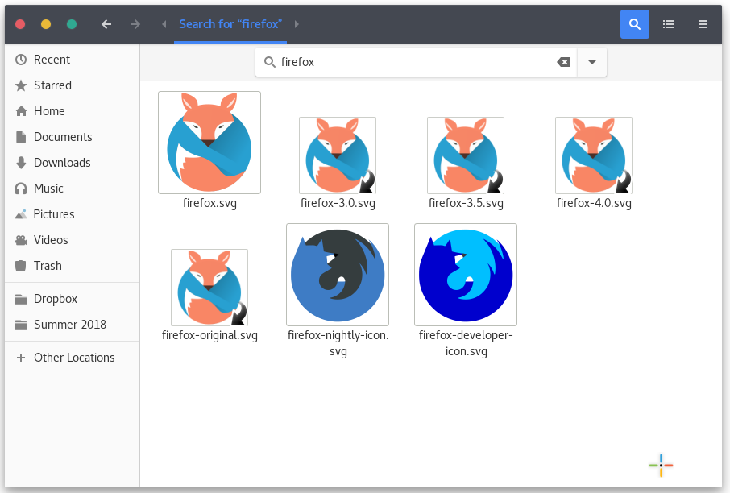Viewport: 730px width, 493px height.
Task: Select firefox-developer-icon.svg thumbnail
Action: pyautogui.click(x=466, y=275)
